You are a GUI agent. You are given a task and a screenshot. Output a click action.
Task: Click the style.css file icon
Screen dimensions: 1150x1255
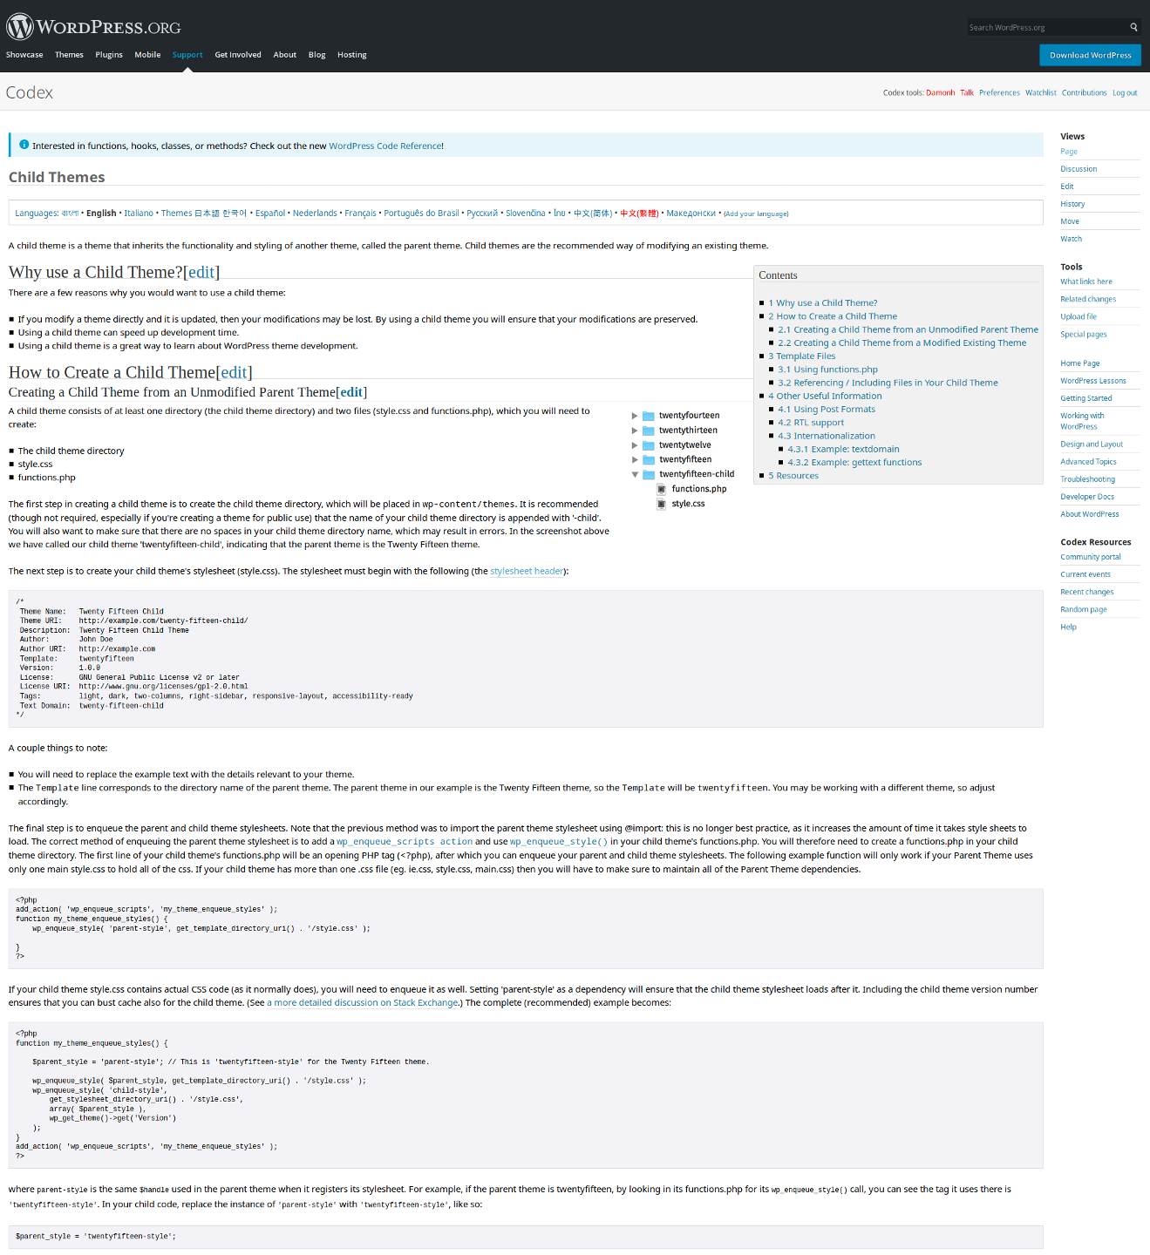[x=662, y=504]
